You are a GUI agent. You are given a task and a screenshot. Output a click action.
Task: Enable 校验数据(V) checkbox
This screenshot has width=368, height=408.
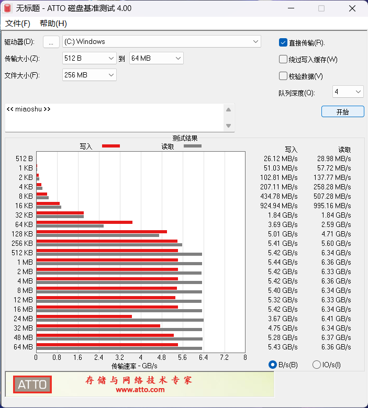(283, 76)
